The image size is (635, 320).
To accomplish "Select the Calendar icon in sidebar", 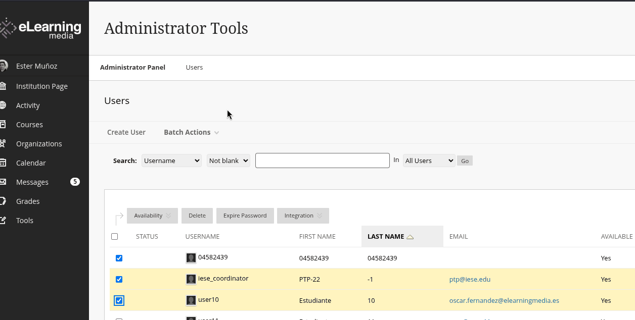I will [3, 163].
